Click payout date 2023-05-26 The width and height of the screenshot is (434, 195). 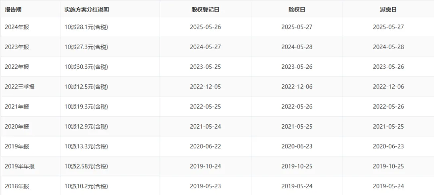click(388, 67)
